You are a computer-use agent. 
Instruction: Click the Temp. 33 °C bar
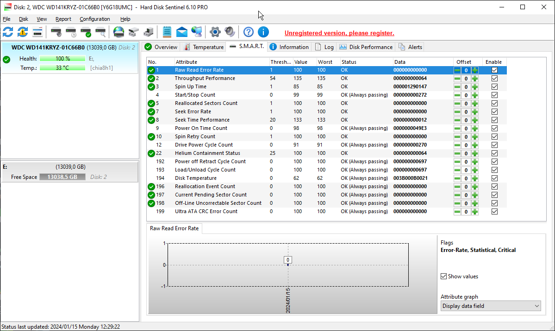62,68
